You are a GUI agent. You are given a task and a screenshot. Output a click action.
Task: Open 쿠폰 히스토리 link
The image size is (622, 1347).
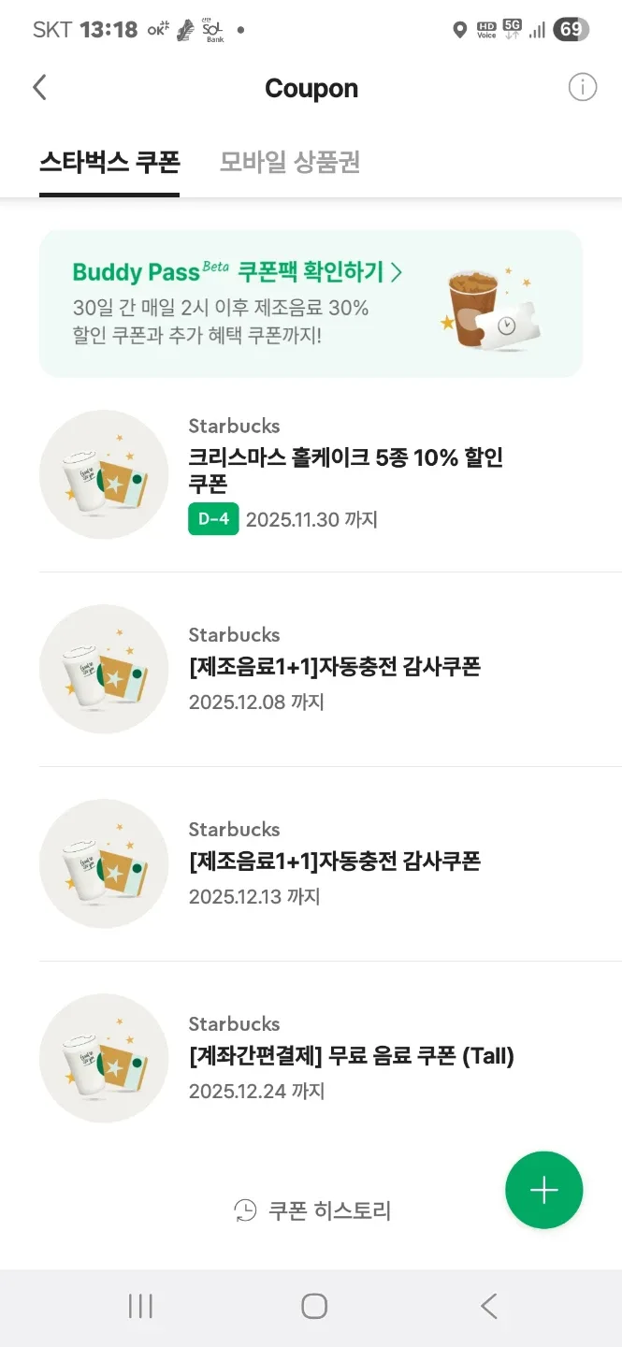click(329, 1210)
